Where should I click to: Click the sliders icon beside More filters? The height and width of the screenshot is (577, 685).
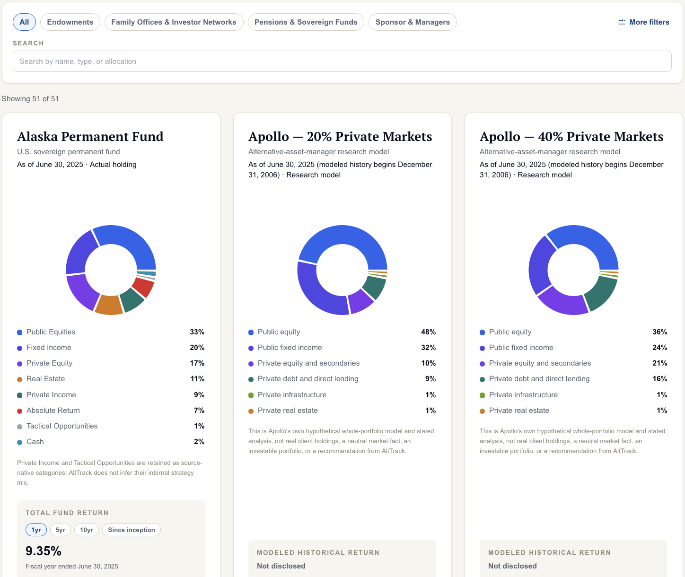[x=622, y=22]
